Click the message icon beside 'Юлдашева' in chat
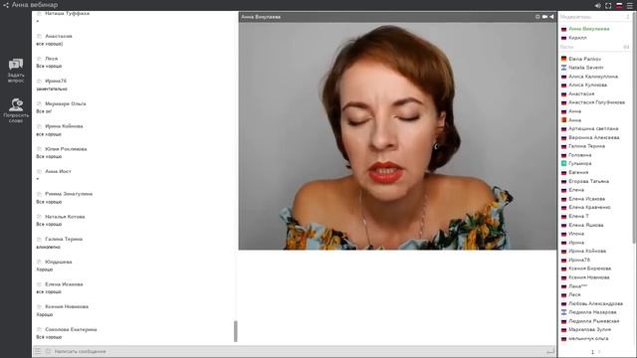The height and width of the screenshot is (358, 637). click(40, 262)
